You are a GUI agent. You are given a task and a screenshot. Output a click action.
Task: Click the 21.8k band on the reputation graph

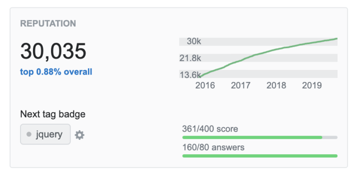click(x=258, y=58)
